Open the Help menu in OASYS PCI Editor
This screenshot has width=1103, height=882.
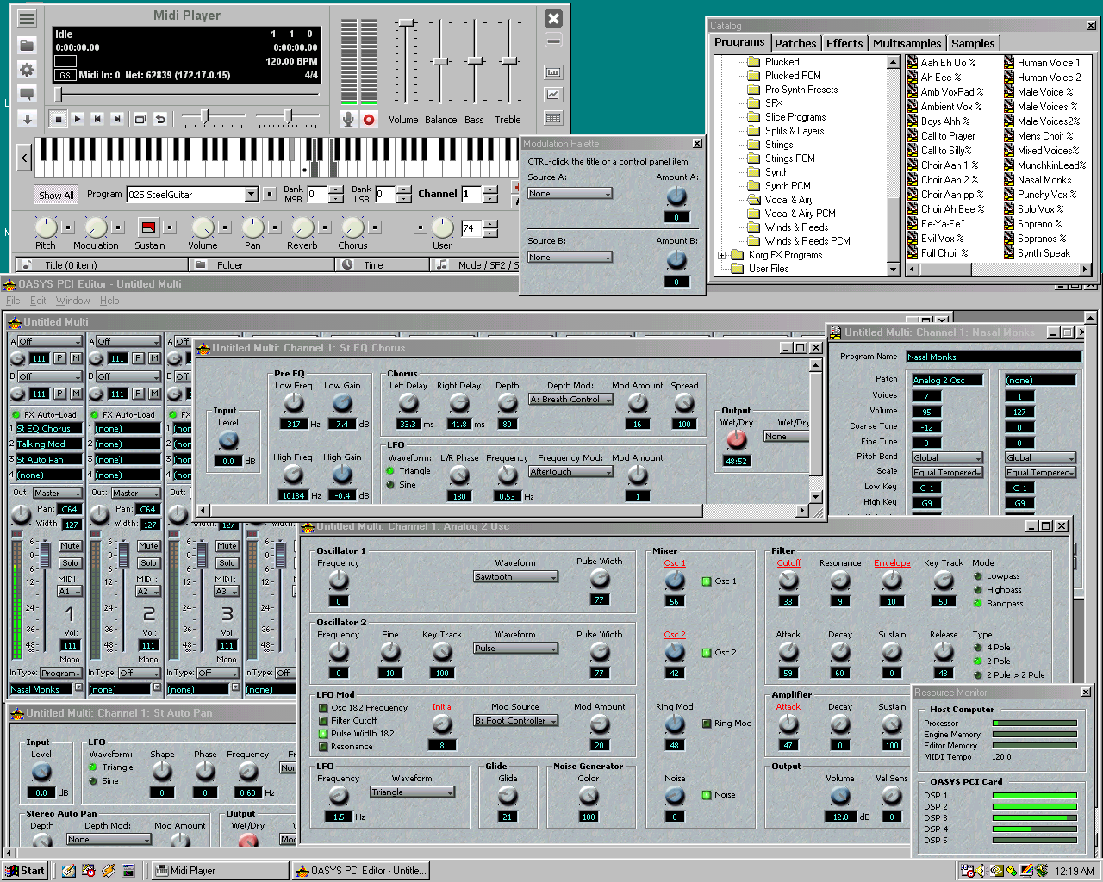click(x=109, y=301)
